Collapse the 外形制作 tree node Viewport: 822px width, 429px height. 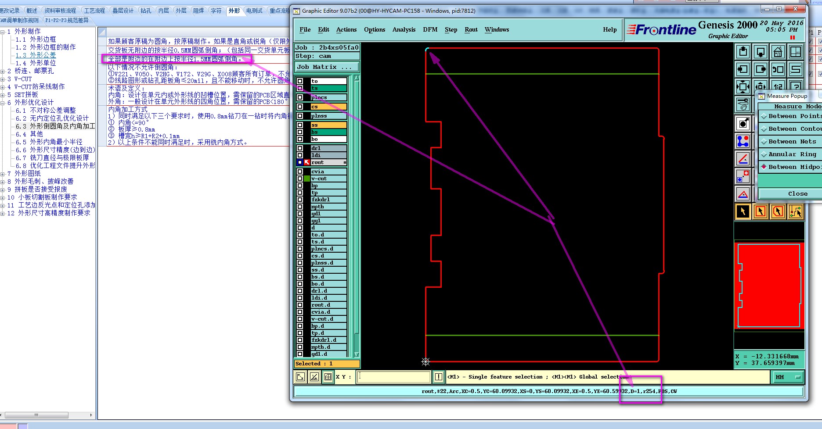[3, 32]
